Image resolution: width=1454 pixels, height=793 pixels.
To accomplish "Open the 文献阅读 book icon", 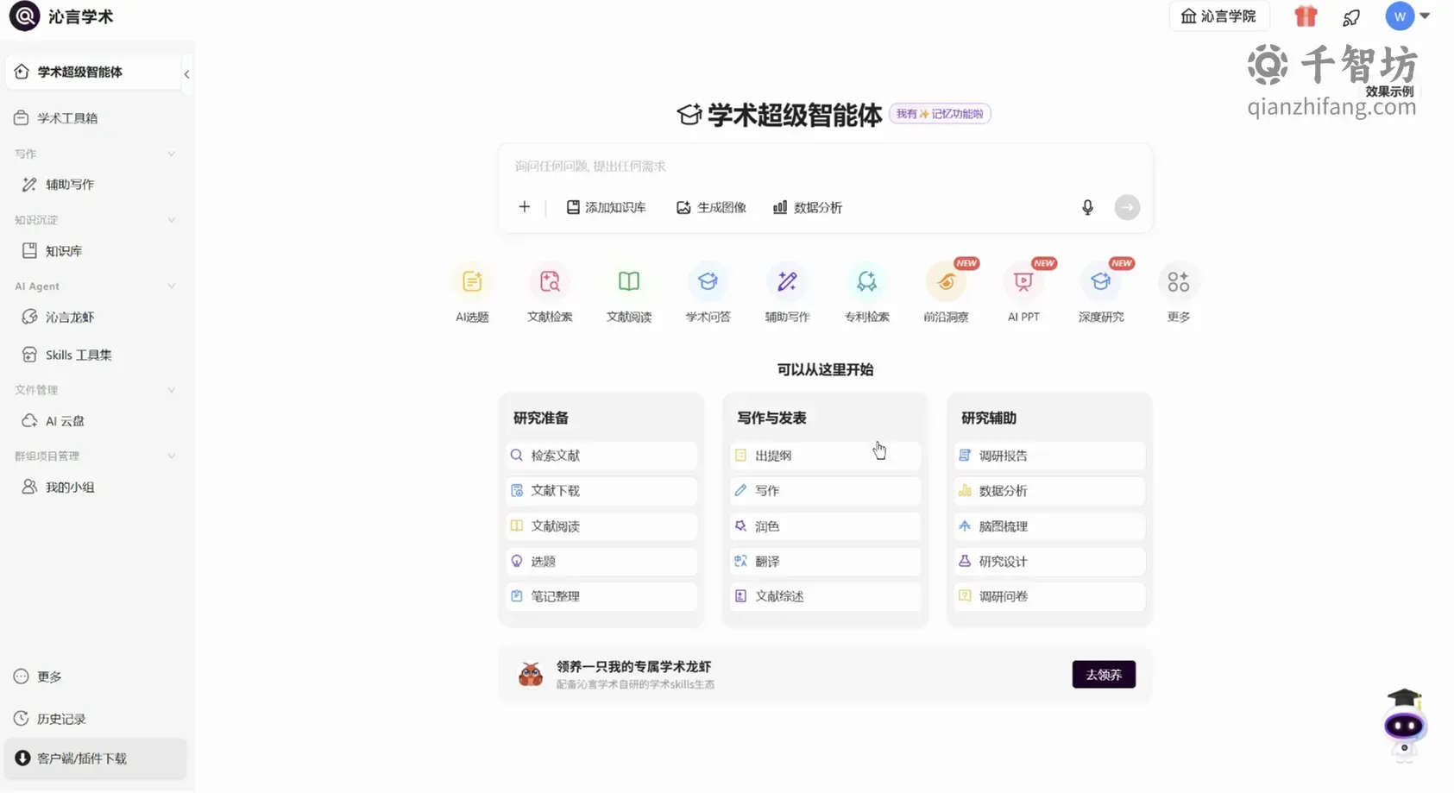I will click(629, 282).
